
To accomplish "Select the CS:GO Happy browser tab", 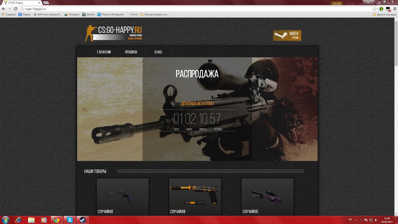I will (21, 2).
